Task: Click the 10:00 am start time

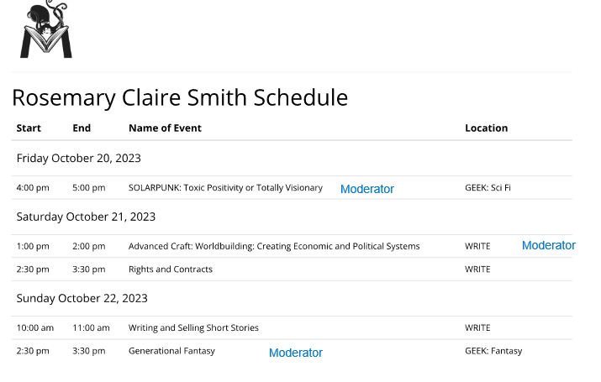Action: coord(34,328)
